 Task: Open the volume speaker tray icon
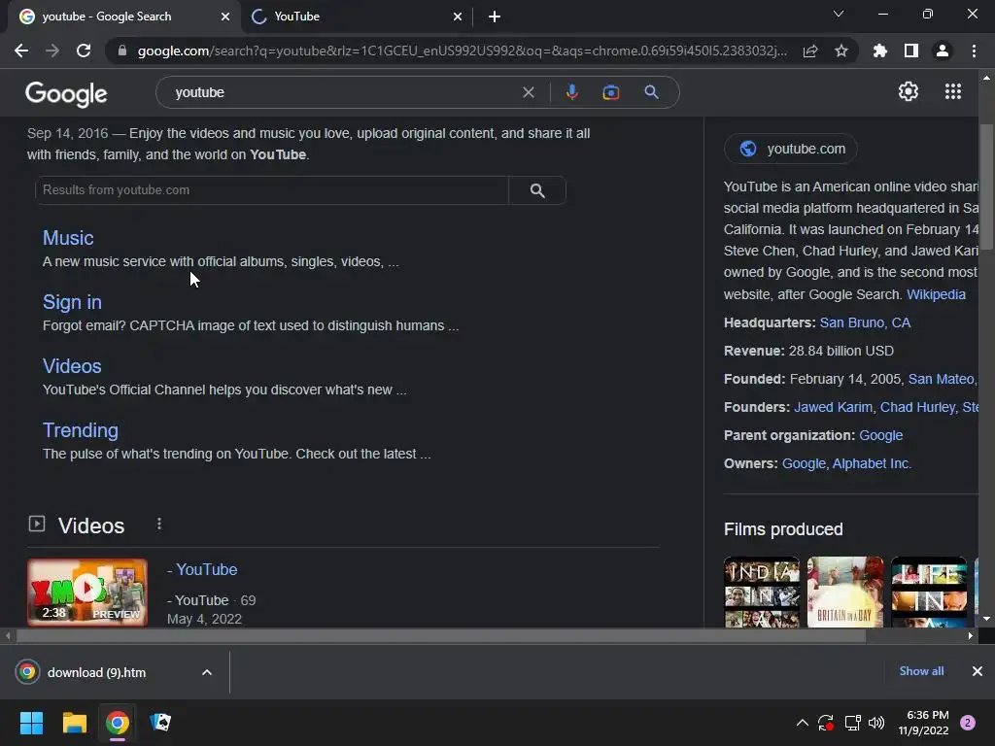coord(876,723)
